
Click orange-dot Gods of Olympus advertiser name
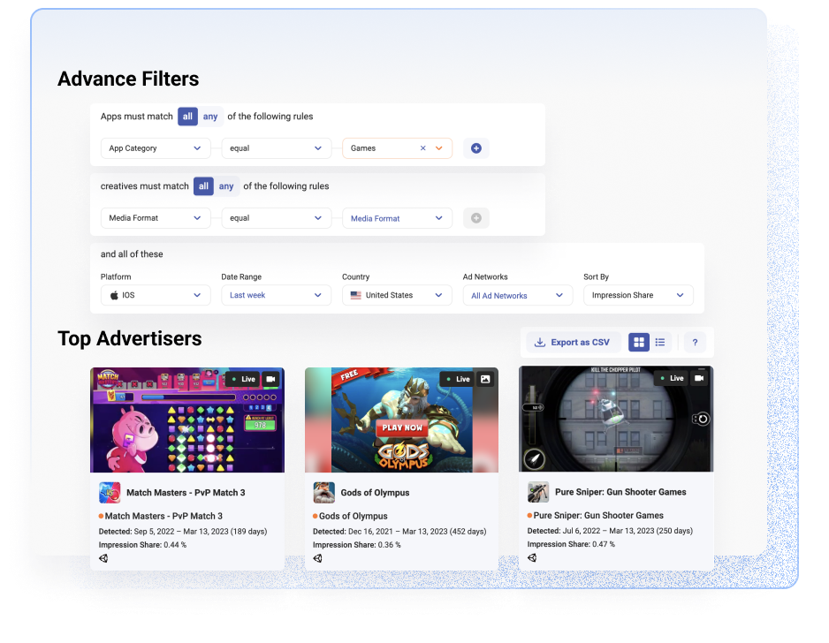(x=354, y=516)
